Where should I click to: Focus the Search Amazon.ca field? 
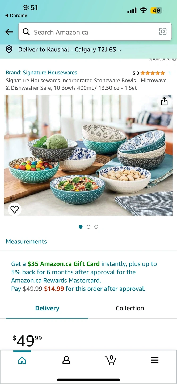coord(95,32)
